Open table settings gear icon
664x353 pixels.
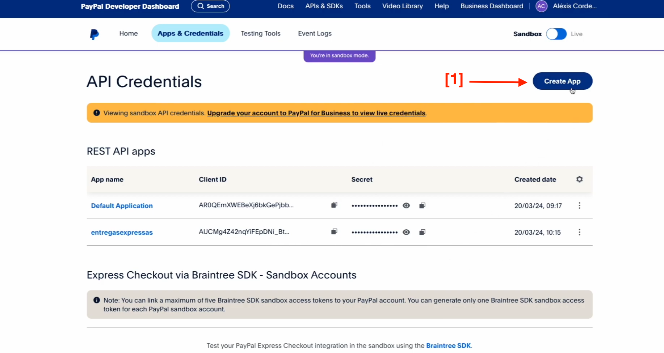[579, 179]
